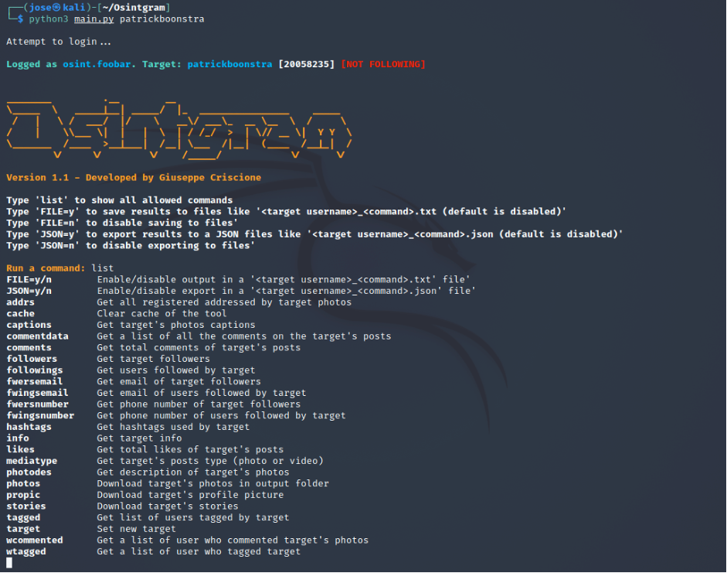Click the 'commentdata' command name
The height and width of the screenshot is (573, 727).
(37, 336)
